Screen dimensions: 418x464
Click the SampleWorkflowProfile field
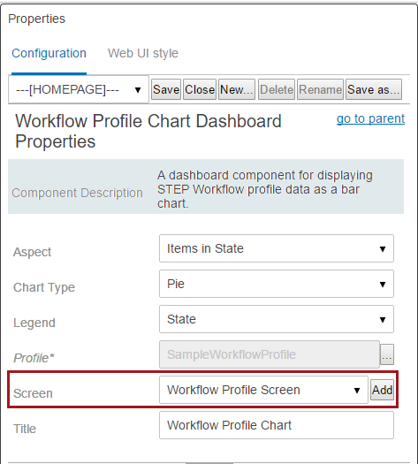click(270, 354)
